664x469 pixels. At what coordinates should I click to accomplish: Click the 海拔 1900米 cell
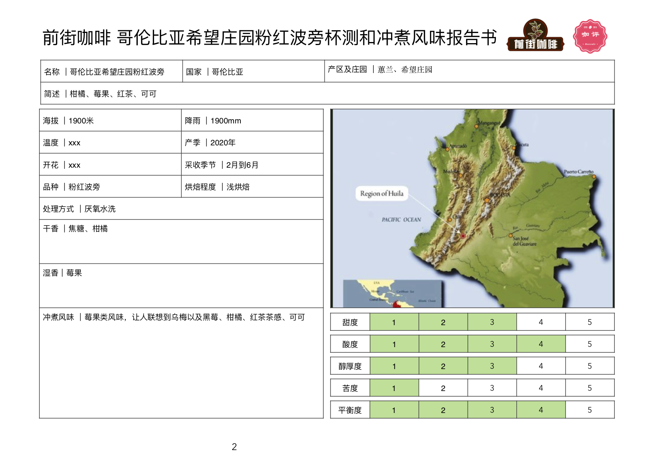point(110,120)
